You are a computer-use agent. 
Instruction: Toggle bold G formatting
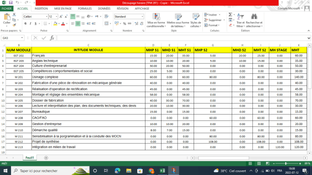pyautogui.click(x=26, y=24)
